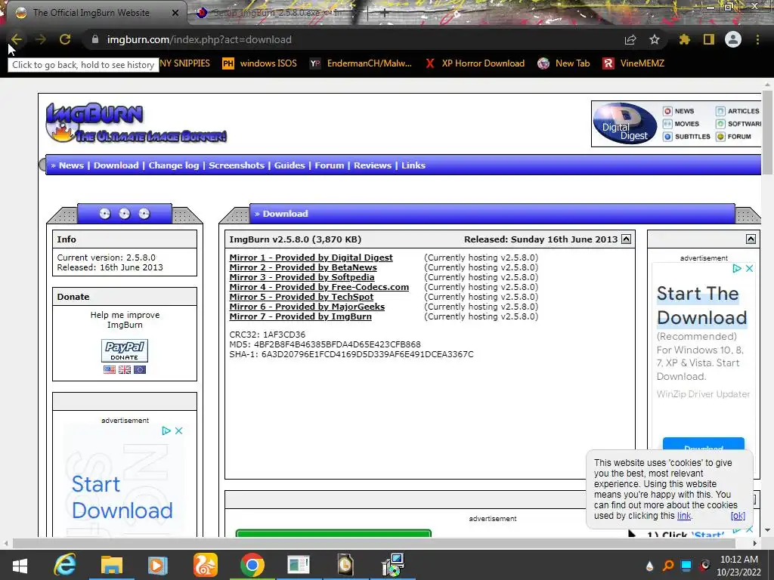Click the taskbar clock showing 10:12 AM
Viewport: 774px width, 580px height.
pyautogui.click(x=739, y=566)
